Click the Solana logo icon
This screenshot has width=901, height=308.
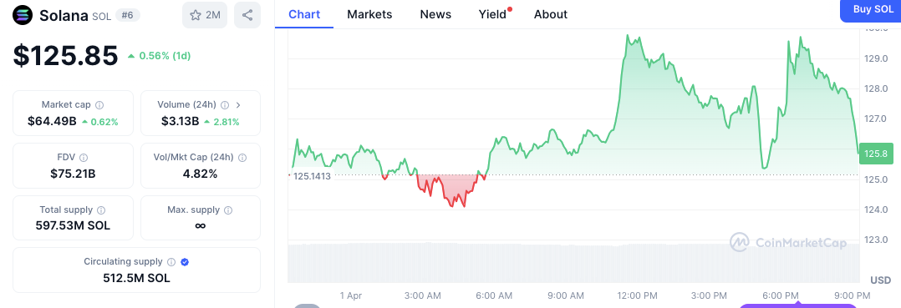point(23,15)
